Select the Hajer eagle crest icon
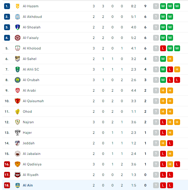The height and width of the screenshot is (190, 188). click(x=18, y=133)
